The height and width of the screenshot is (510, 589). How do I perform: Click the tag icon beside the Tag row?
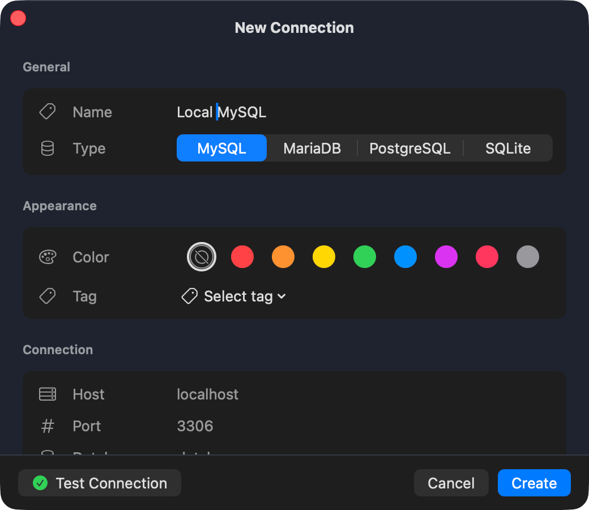point(47,296)
